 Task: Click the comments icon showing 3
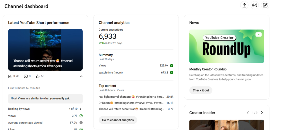click(x=26, y=76)
